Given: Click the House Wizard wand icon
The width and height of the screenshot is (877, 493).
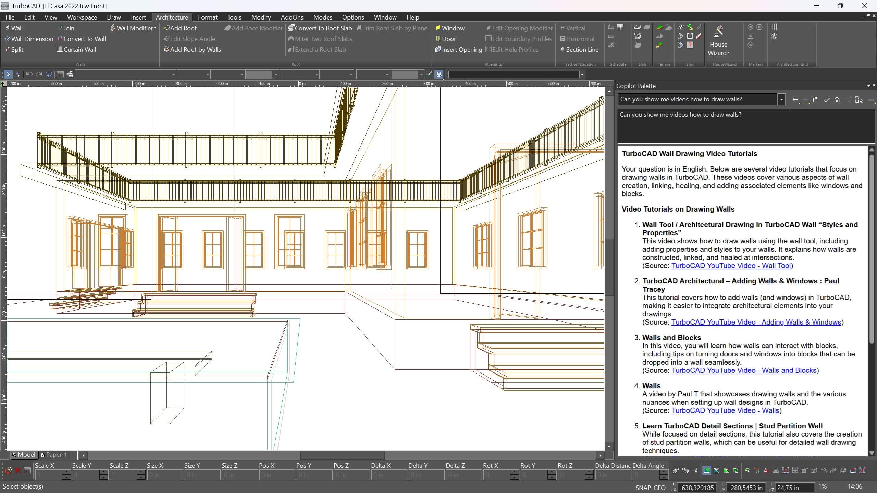Looking at the screenshot, I should coord(719,31).
